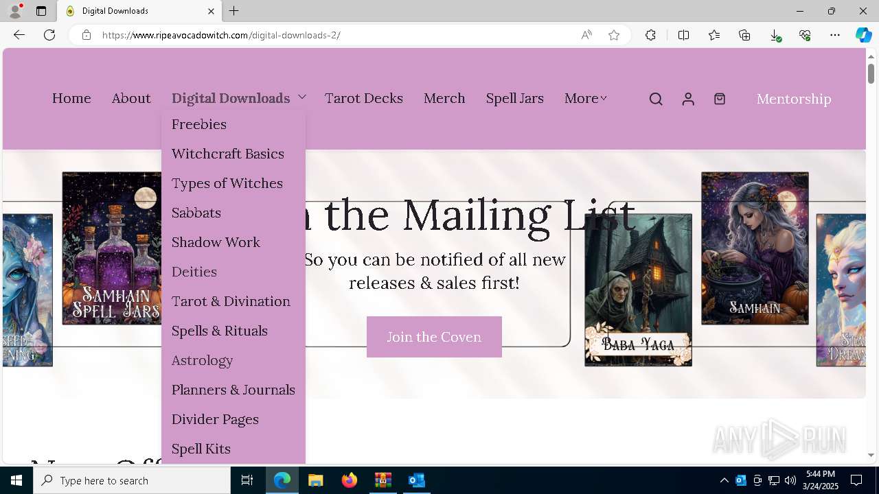Screen dimensions: 879x494
Task: Open the About page link
Action: pyautogui.click(x=131, y=98)
